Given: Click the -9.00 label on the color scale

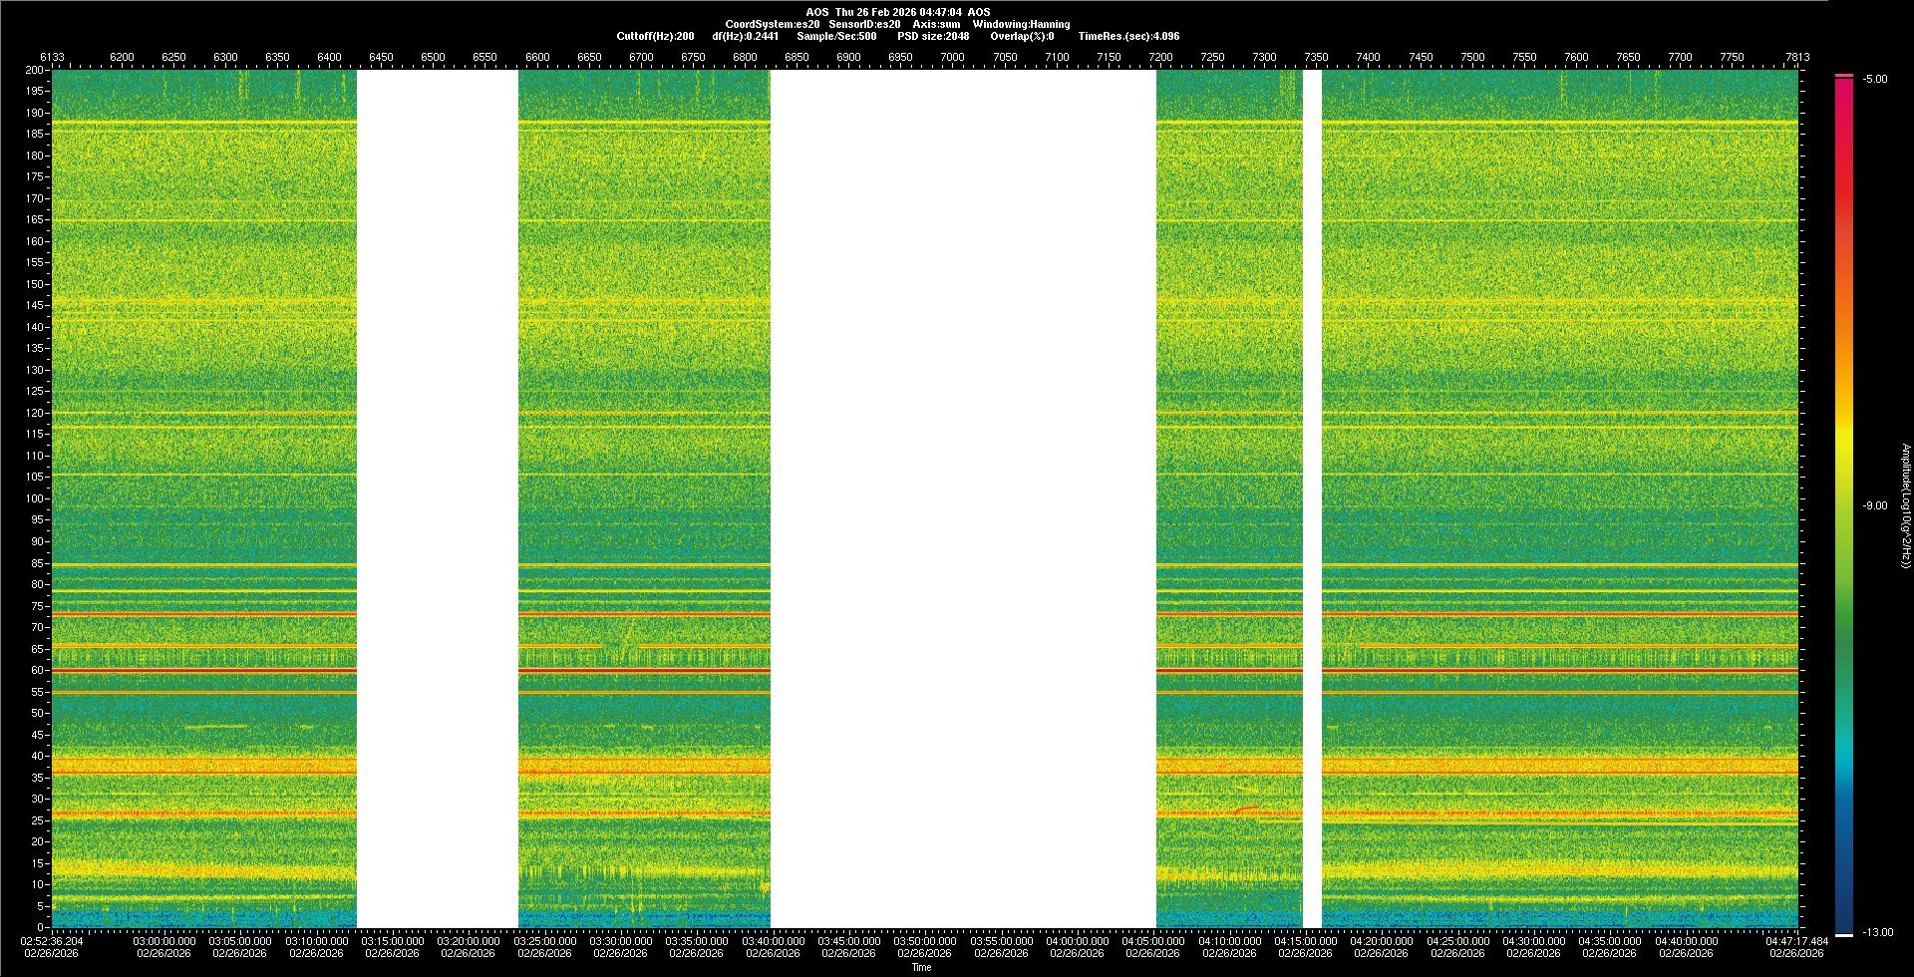Looking at the screenshot, I should tap(1874, 506).
